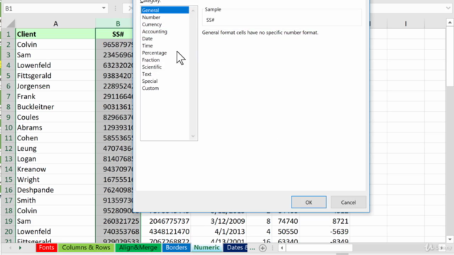Select row 10 header
The image size is (454, 255).
9,127
